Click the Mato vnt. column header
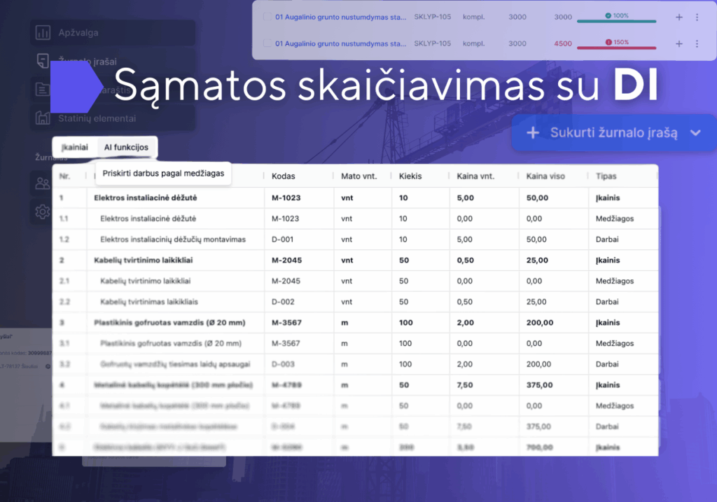This screenshot has height=502, width=717. (x=359, y=176)
